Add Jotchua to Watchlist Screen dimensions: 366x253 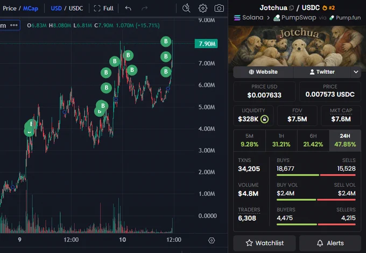click(x=264, y=243)
